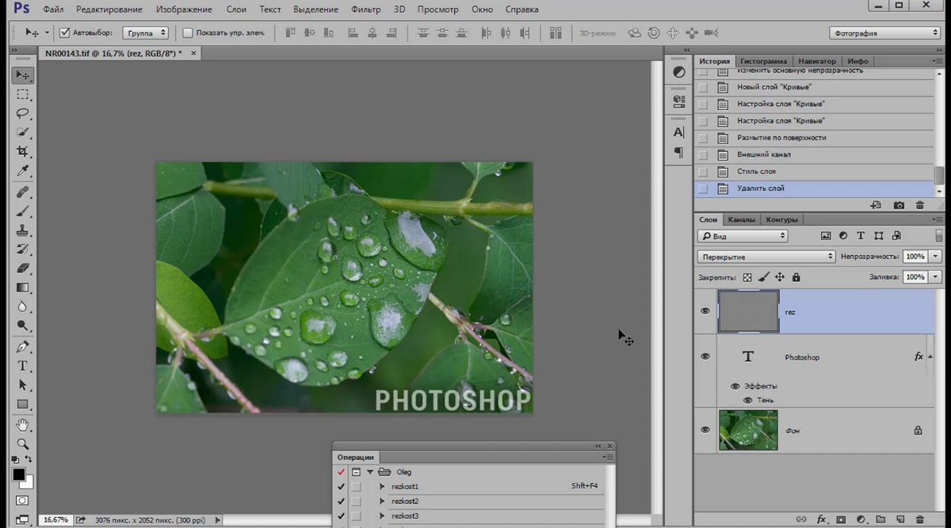Select the Spot Healing Brush tool

(22, 192)
